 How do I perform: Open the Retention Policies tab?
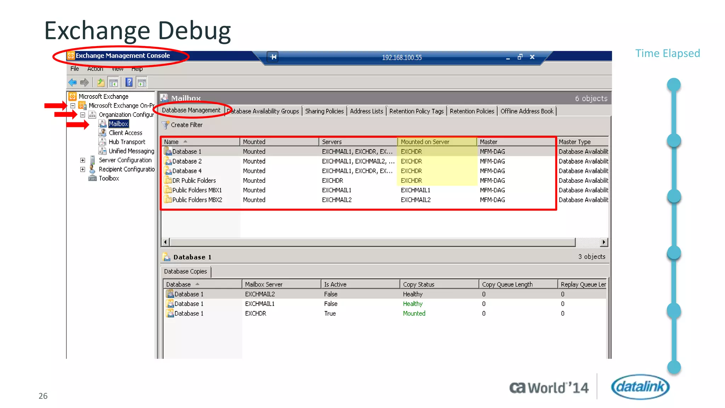point(472,111)
